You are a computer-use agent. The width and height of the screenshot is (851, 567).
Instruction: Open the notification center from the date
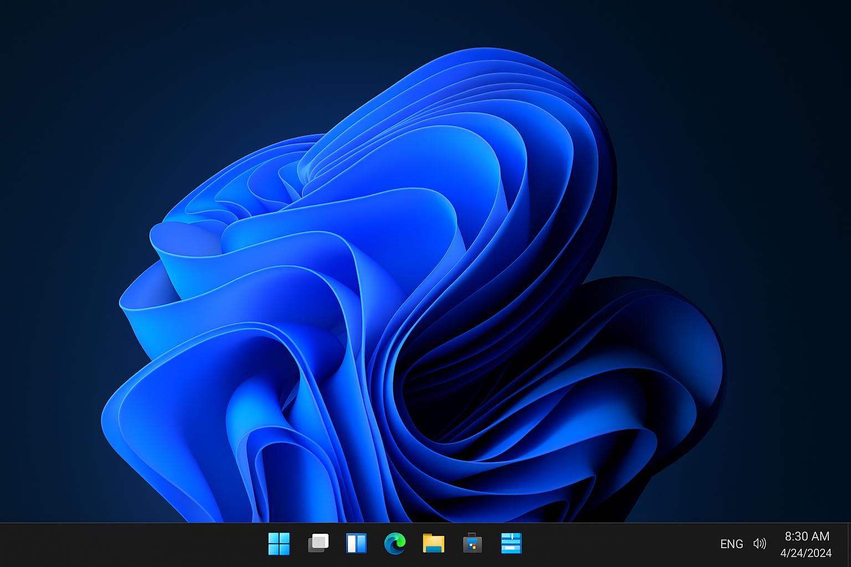tap(806, 552)
